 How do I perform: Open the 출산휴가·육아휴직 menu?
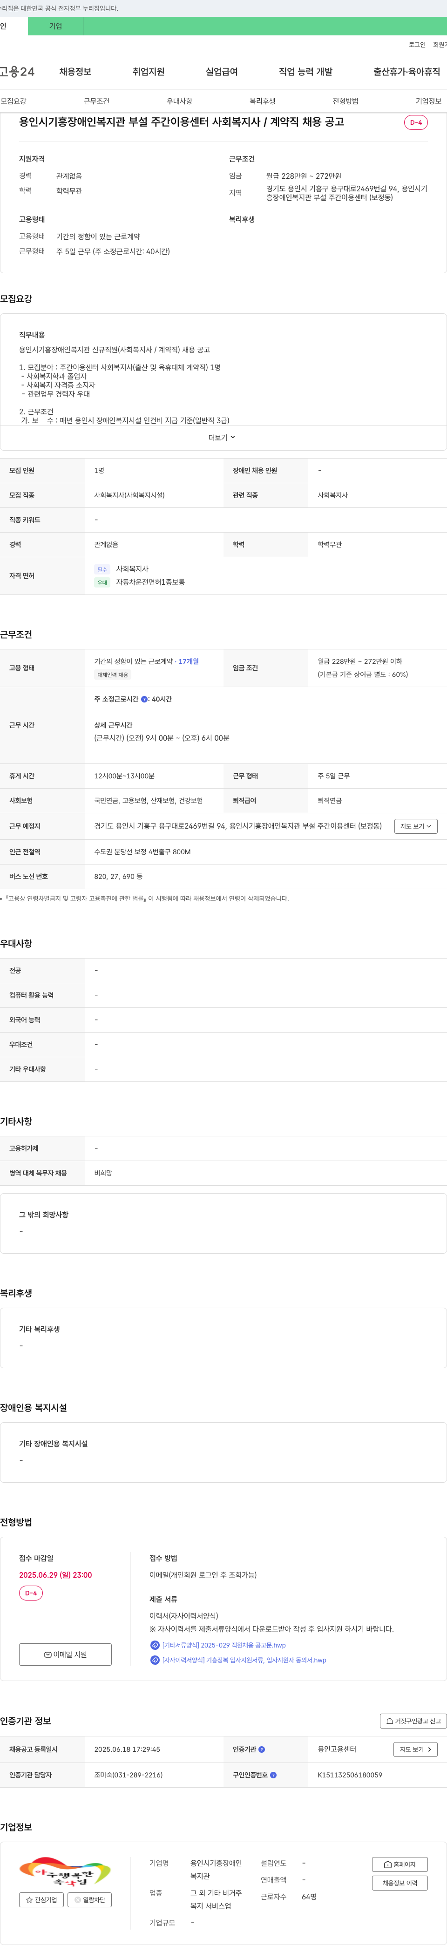click(x=406, y=72)
